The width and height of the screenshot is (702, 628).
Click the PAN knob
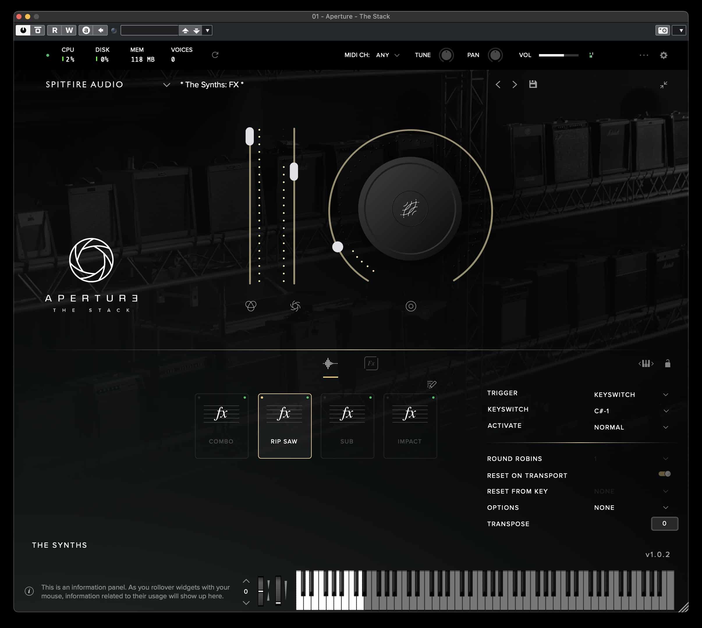[x=495, y=55]
